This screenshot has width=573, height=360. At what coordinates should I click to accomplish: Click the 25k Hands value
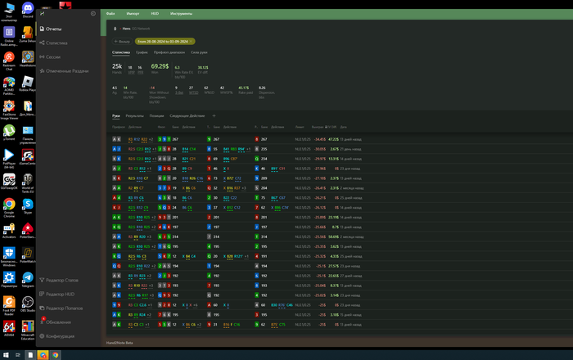tap(117, 66)
